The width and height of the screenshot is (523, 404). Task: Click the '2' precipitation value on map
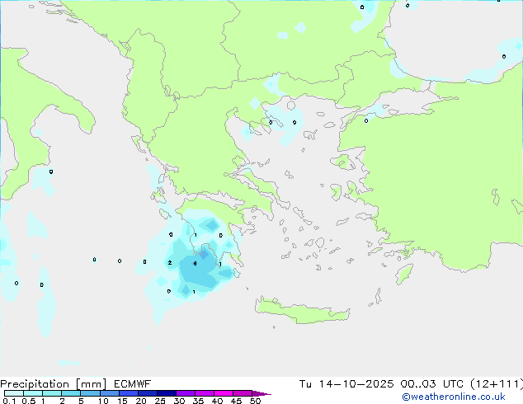point(170,263)
